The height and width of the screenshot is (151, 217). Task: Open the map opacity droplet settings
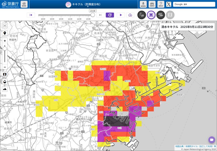[5, 82]
